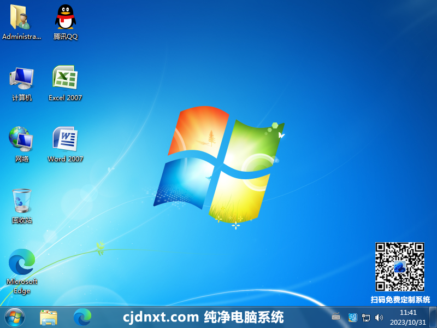Click the 腾讯QQ label text

coord(66,37)
